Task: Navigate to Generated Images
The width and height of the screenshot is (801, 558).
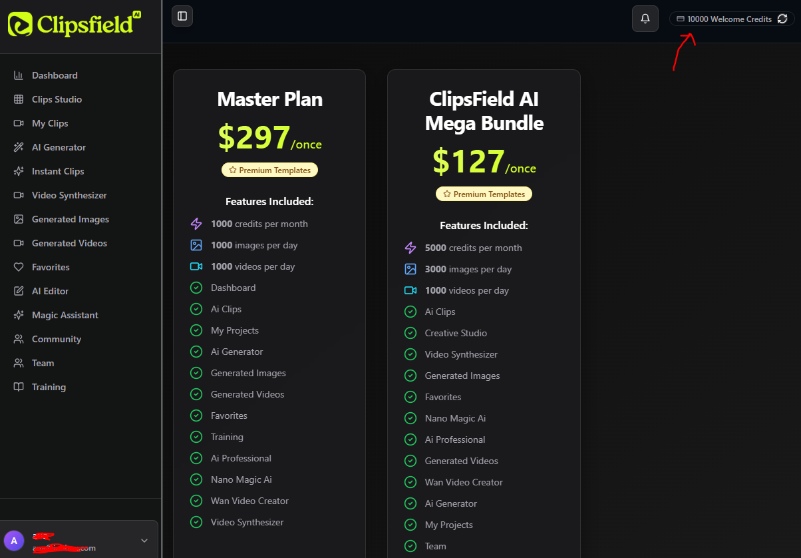Action: point(71,219)
